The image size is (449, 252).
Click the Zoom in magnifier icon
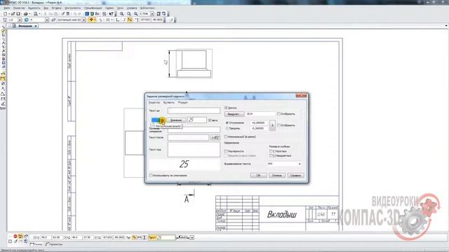point(121,14)
